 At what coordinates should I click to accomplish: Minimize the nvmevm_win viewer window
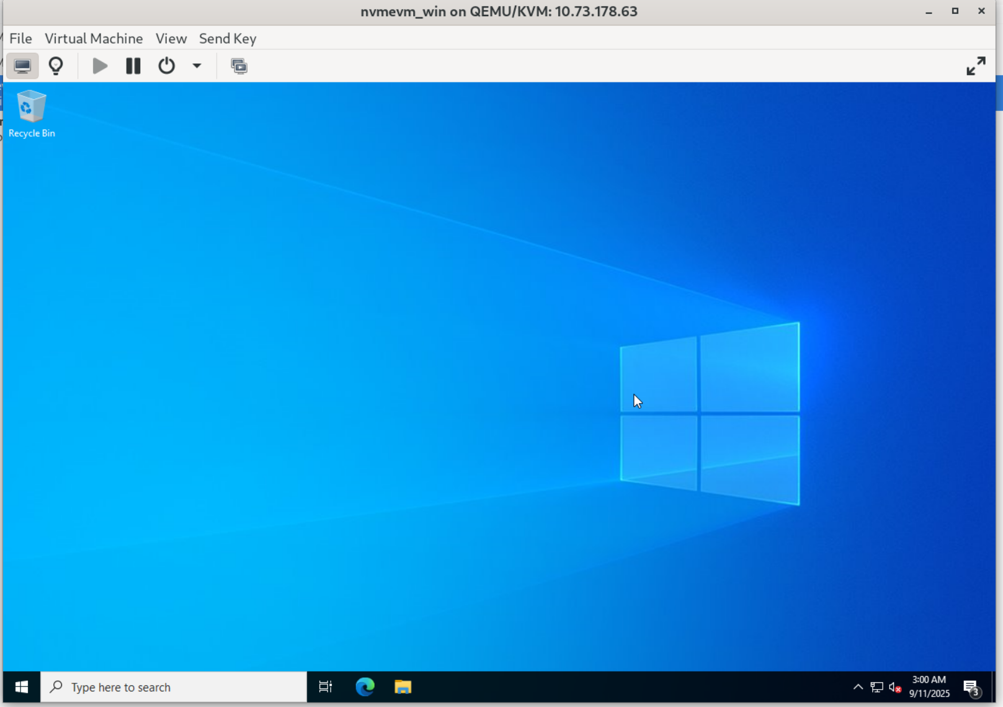click(929, 11)
